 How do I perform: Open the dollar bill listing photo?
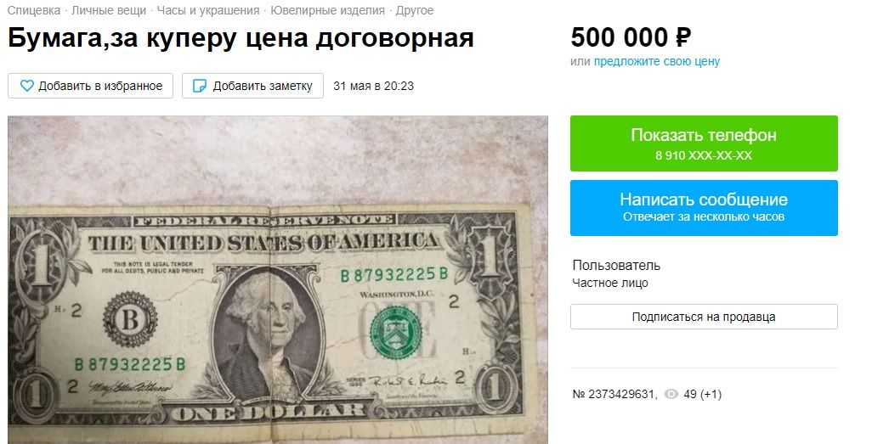point(278,279)
